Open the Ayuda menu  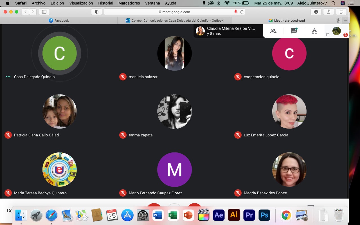tap(171, 3)
